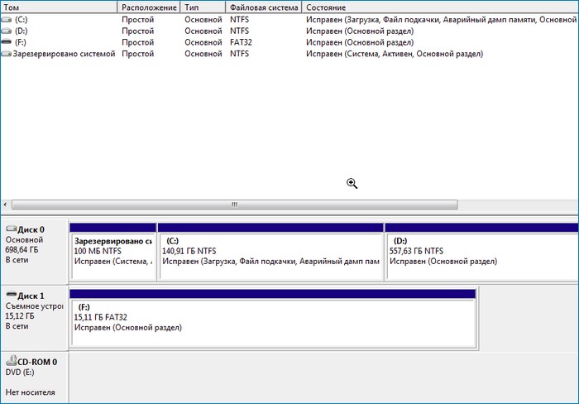Click the CD-ROM 0 optical drive icon

click(11, 362)
